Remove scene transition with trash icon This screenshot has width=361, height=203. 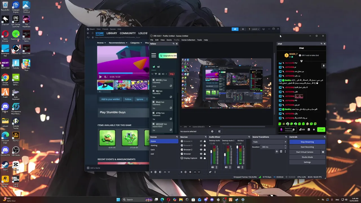(x=281, y=151)
